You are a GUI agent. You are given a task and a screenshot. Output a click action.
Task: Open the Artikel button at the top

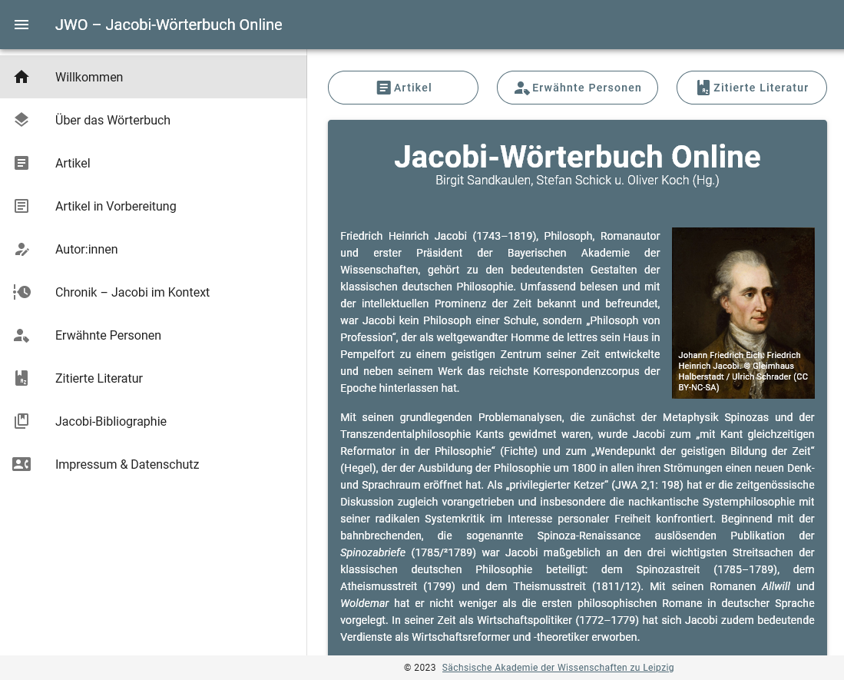coord(402,87)
